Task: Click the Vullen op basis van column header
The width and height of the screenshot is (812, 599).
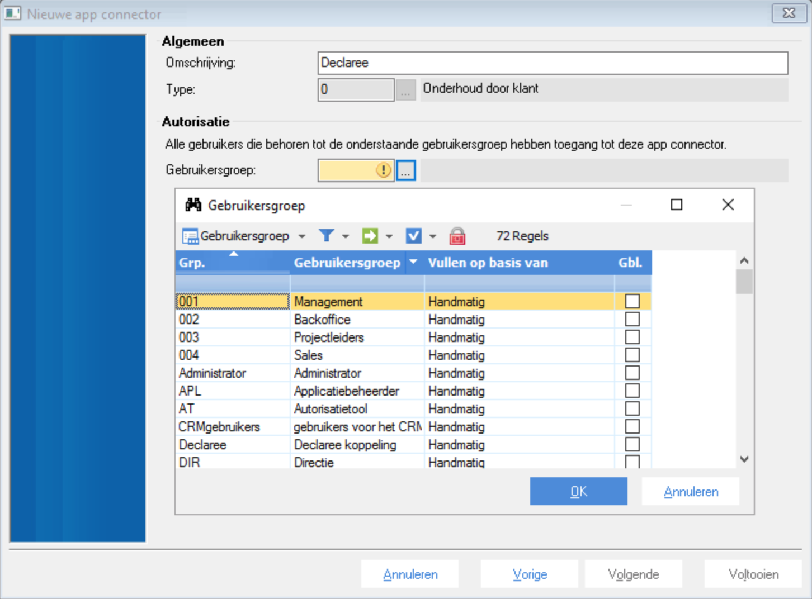Action: tap(488, 263)
